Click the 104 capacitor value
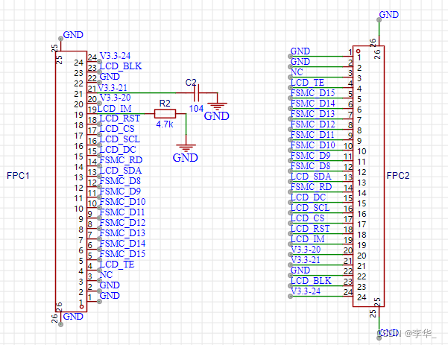This screenshot has width=448, height=345. click(196, 109)
